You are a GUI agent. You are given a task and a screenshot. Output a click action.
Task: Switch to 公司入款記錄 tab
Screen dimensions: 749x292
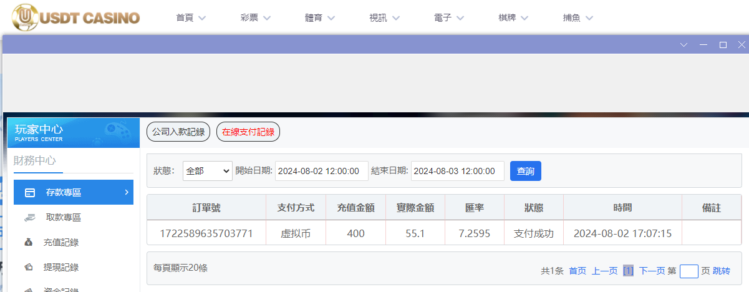coord(178,132)
